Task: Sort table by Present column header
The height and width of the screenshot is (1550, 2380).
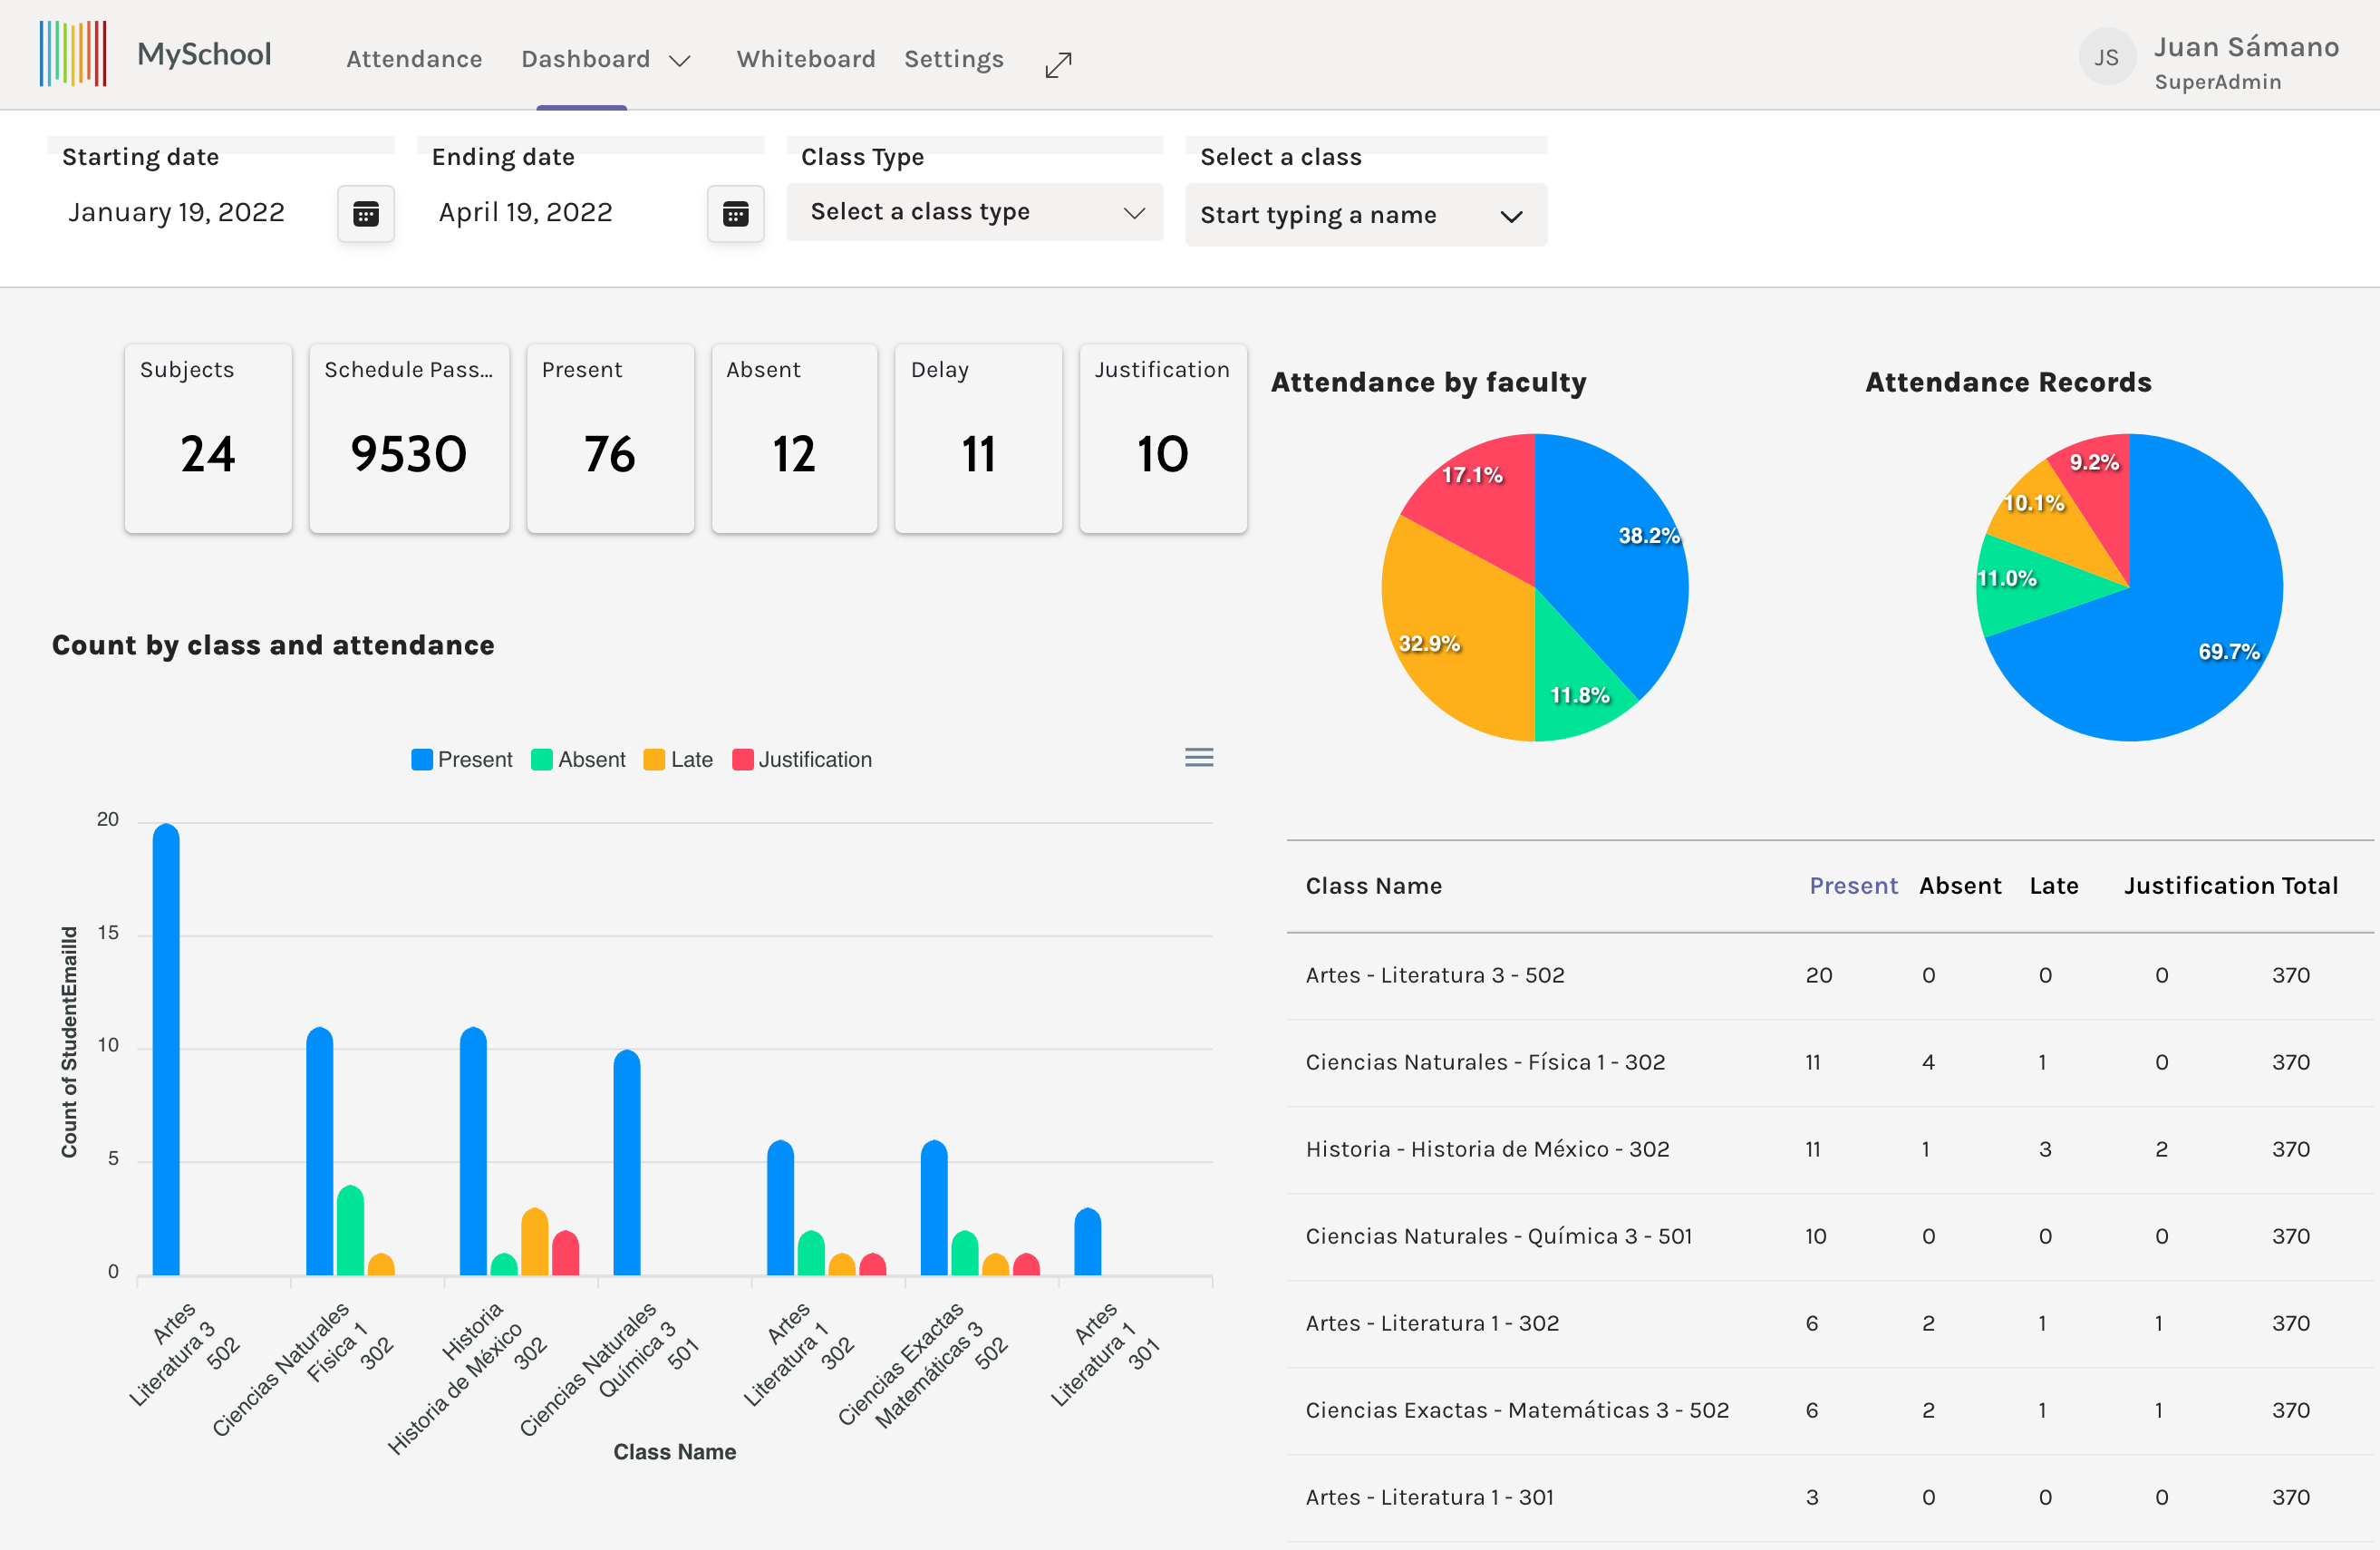Action: pos(1852,886)
